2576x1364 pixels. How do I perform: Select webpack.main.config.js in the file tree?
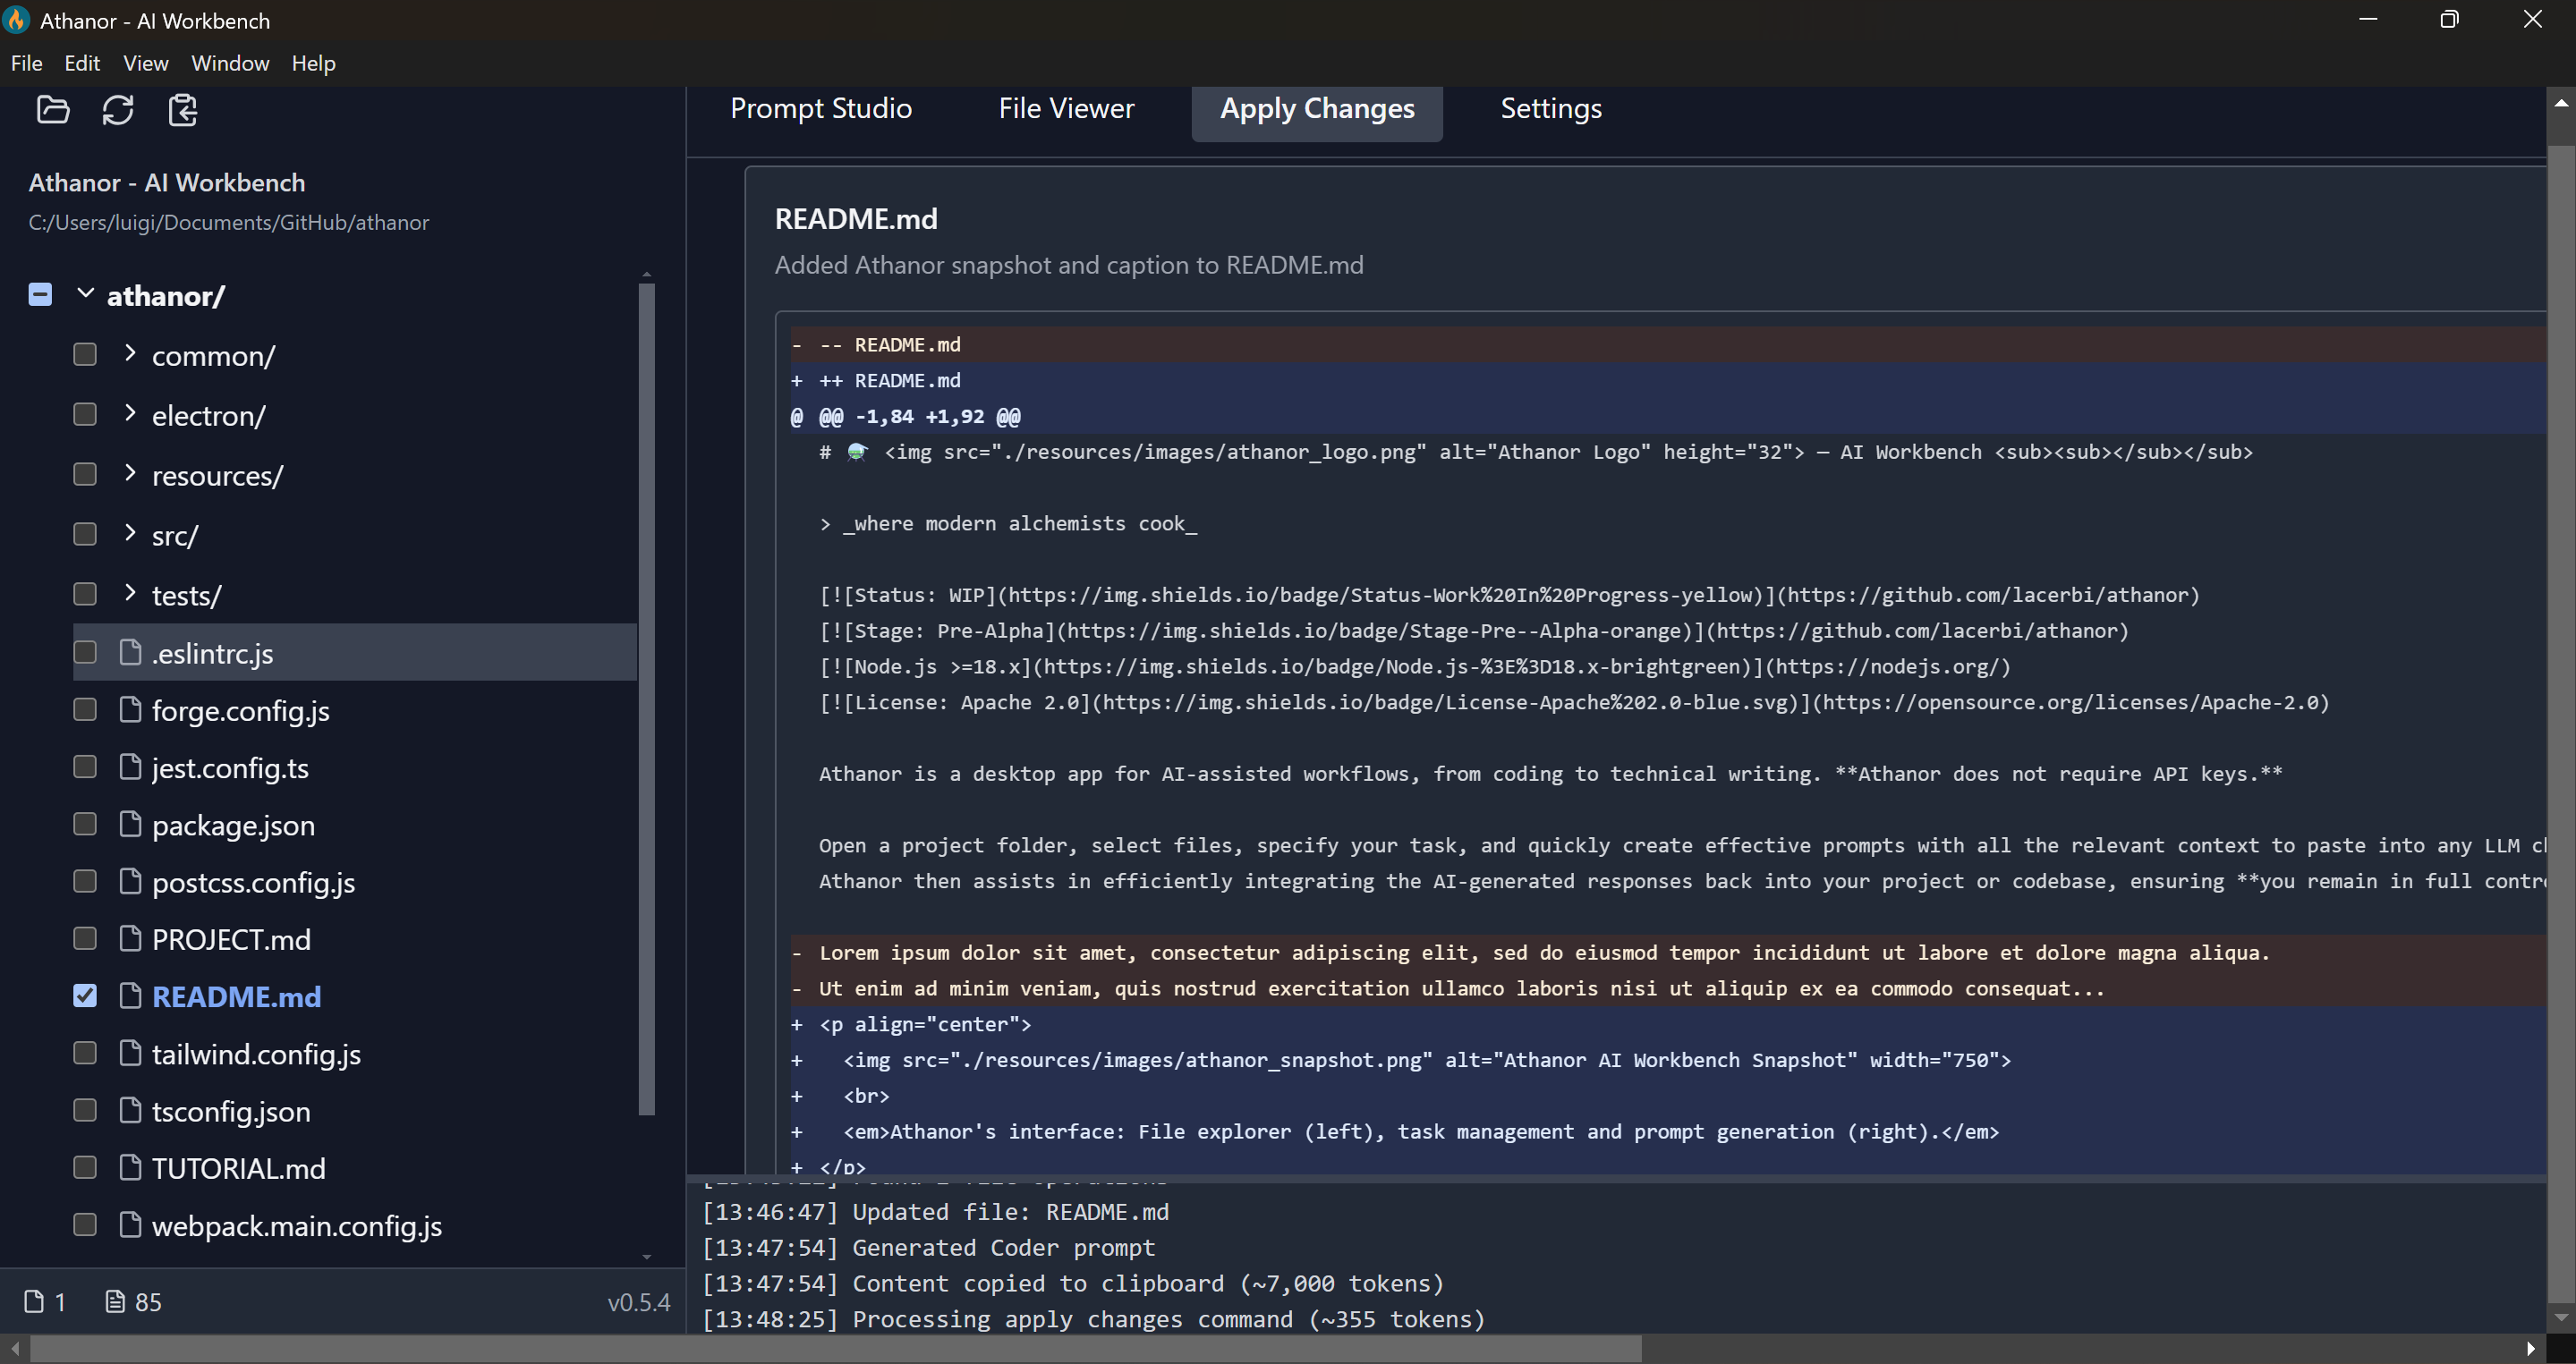click(296, 1226)
